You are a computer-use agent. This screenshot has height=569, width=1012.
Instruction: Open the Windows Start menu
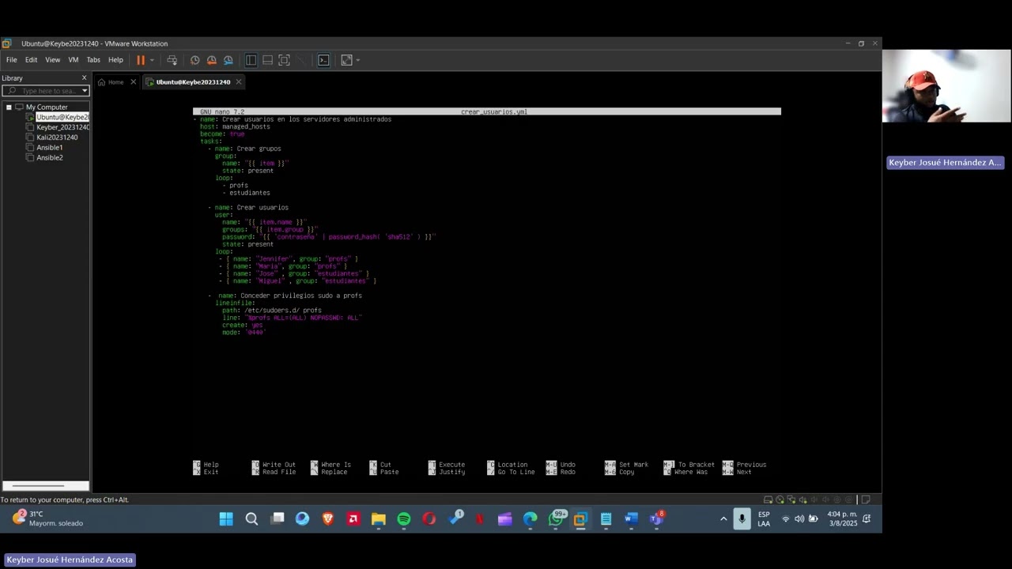pos(226,519)
